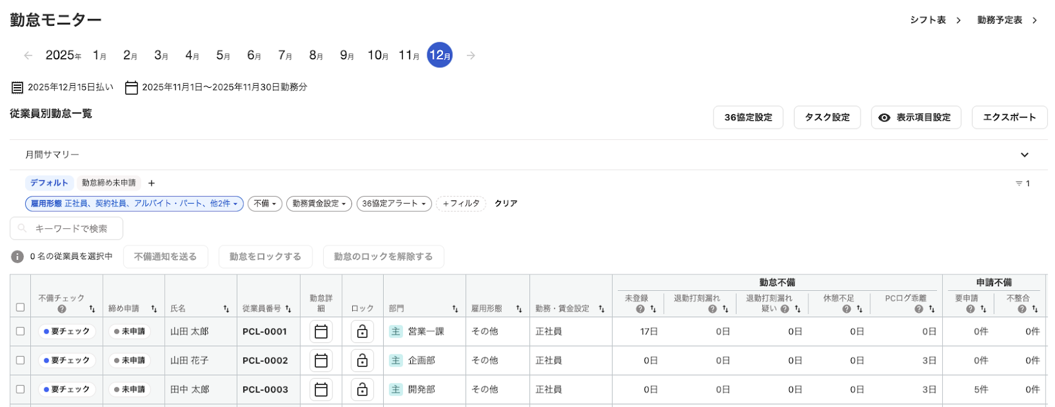Viewport: 1055px width, 407px height.
Task: Open 36協定設定 button
Action: click(748, 117)
